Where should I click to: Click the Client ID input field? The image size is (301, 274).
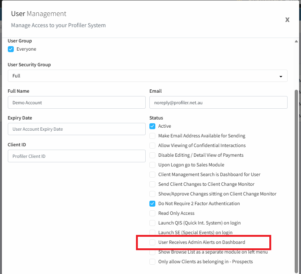76,156
